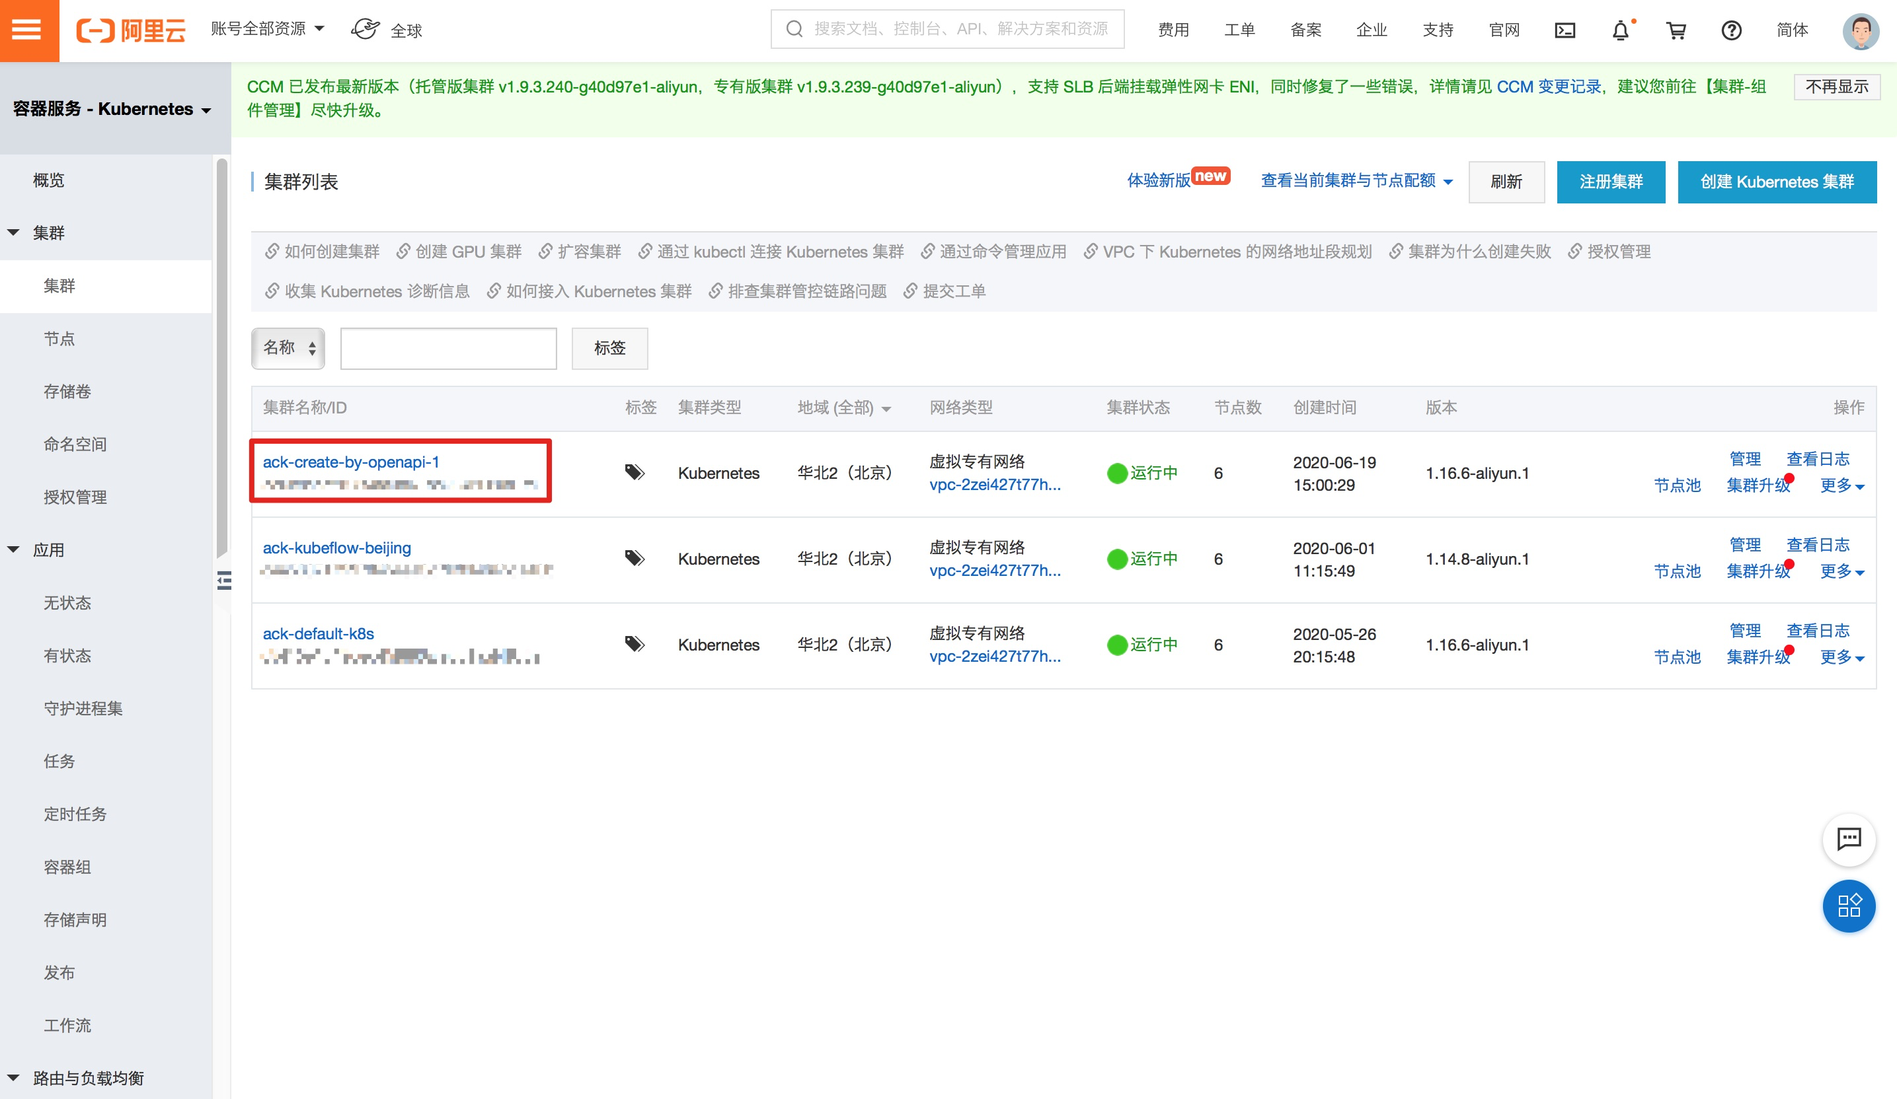Screen dimensions: 1897x1099
Task: Switch language via 简体
Action: point(1792,30)
